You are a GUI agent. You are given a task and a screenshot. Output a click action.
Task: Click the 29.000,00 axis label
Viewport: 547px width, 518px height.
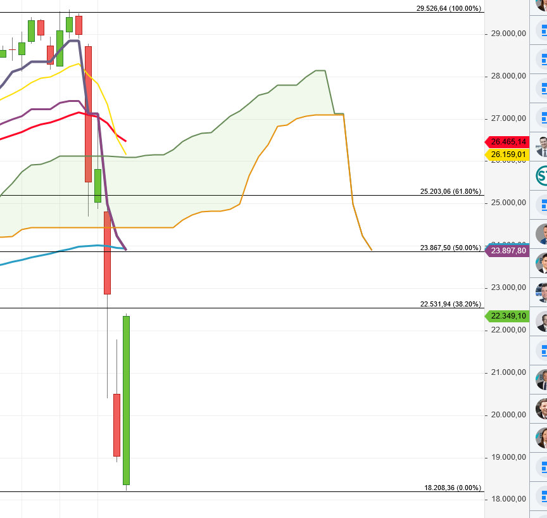tap(508, 34)
